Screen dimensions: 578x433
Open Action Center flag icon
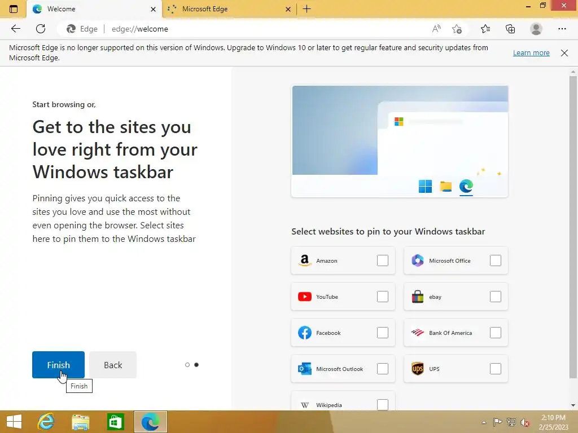[497, 422]
